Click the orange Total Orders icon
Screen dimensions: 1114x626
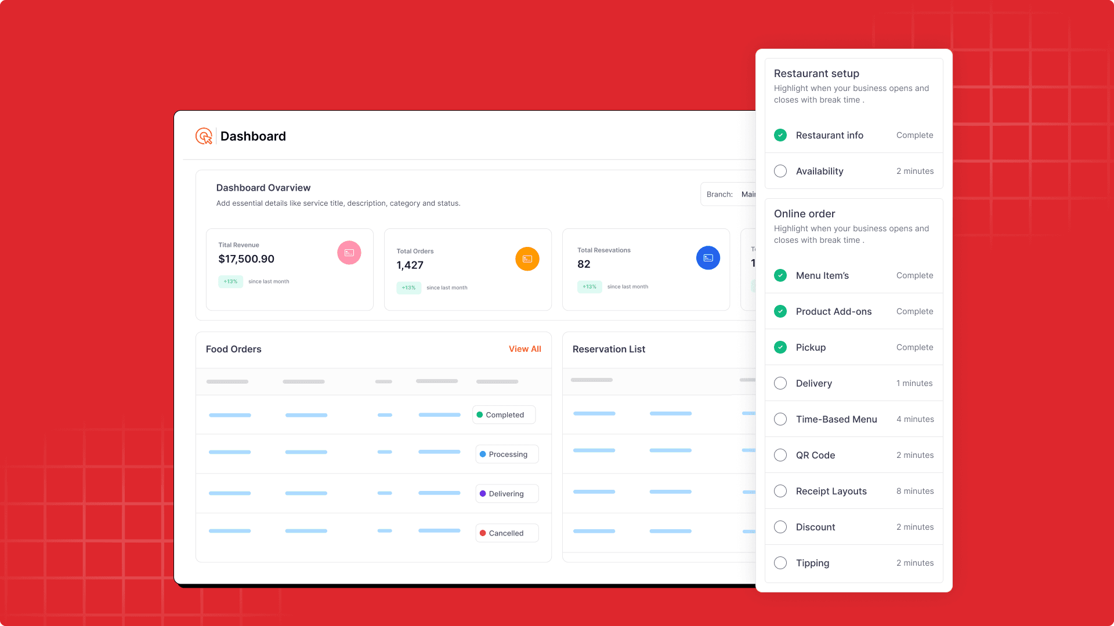click(x=527, y=259)
